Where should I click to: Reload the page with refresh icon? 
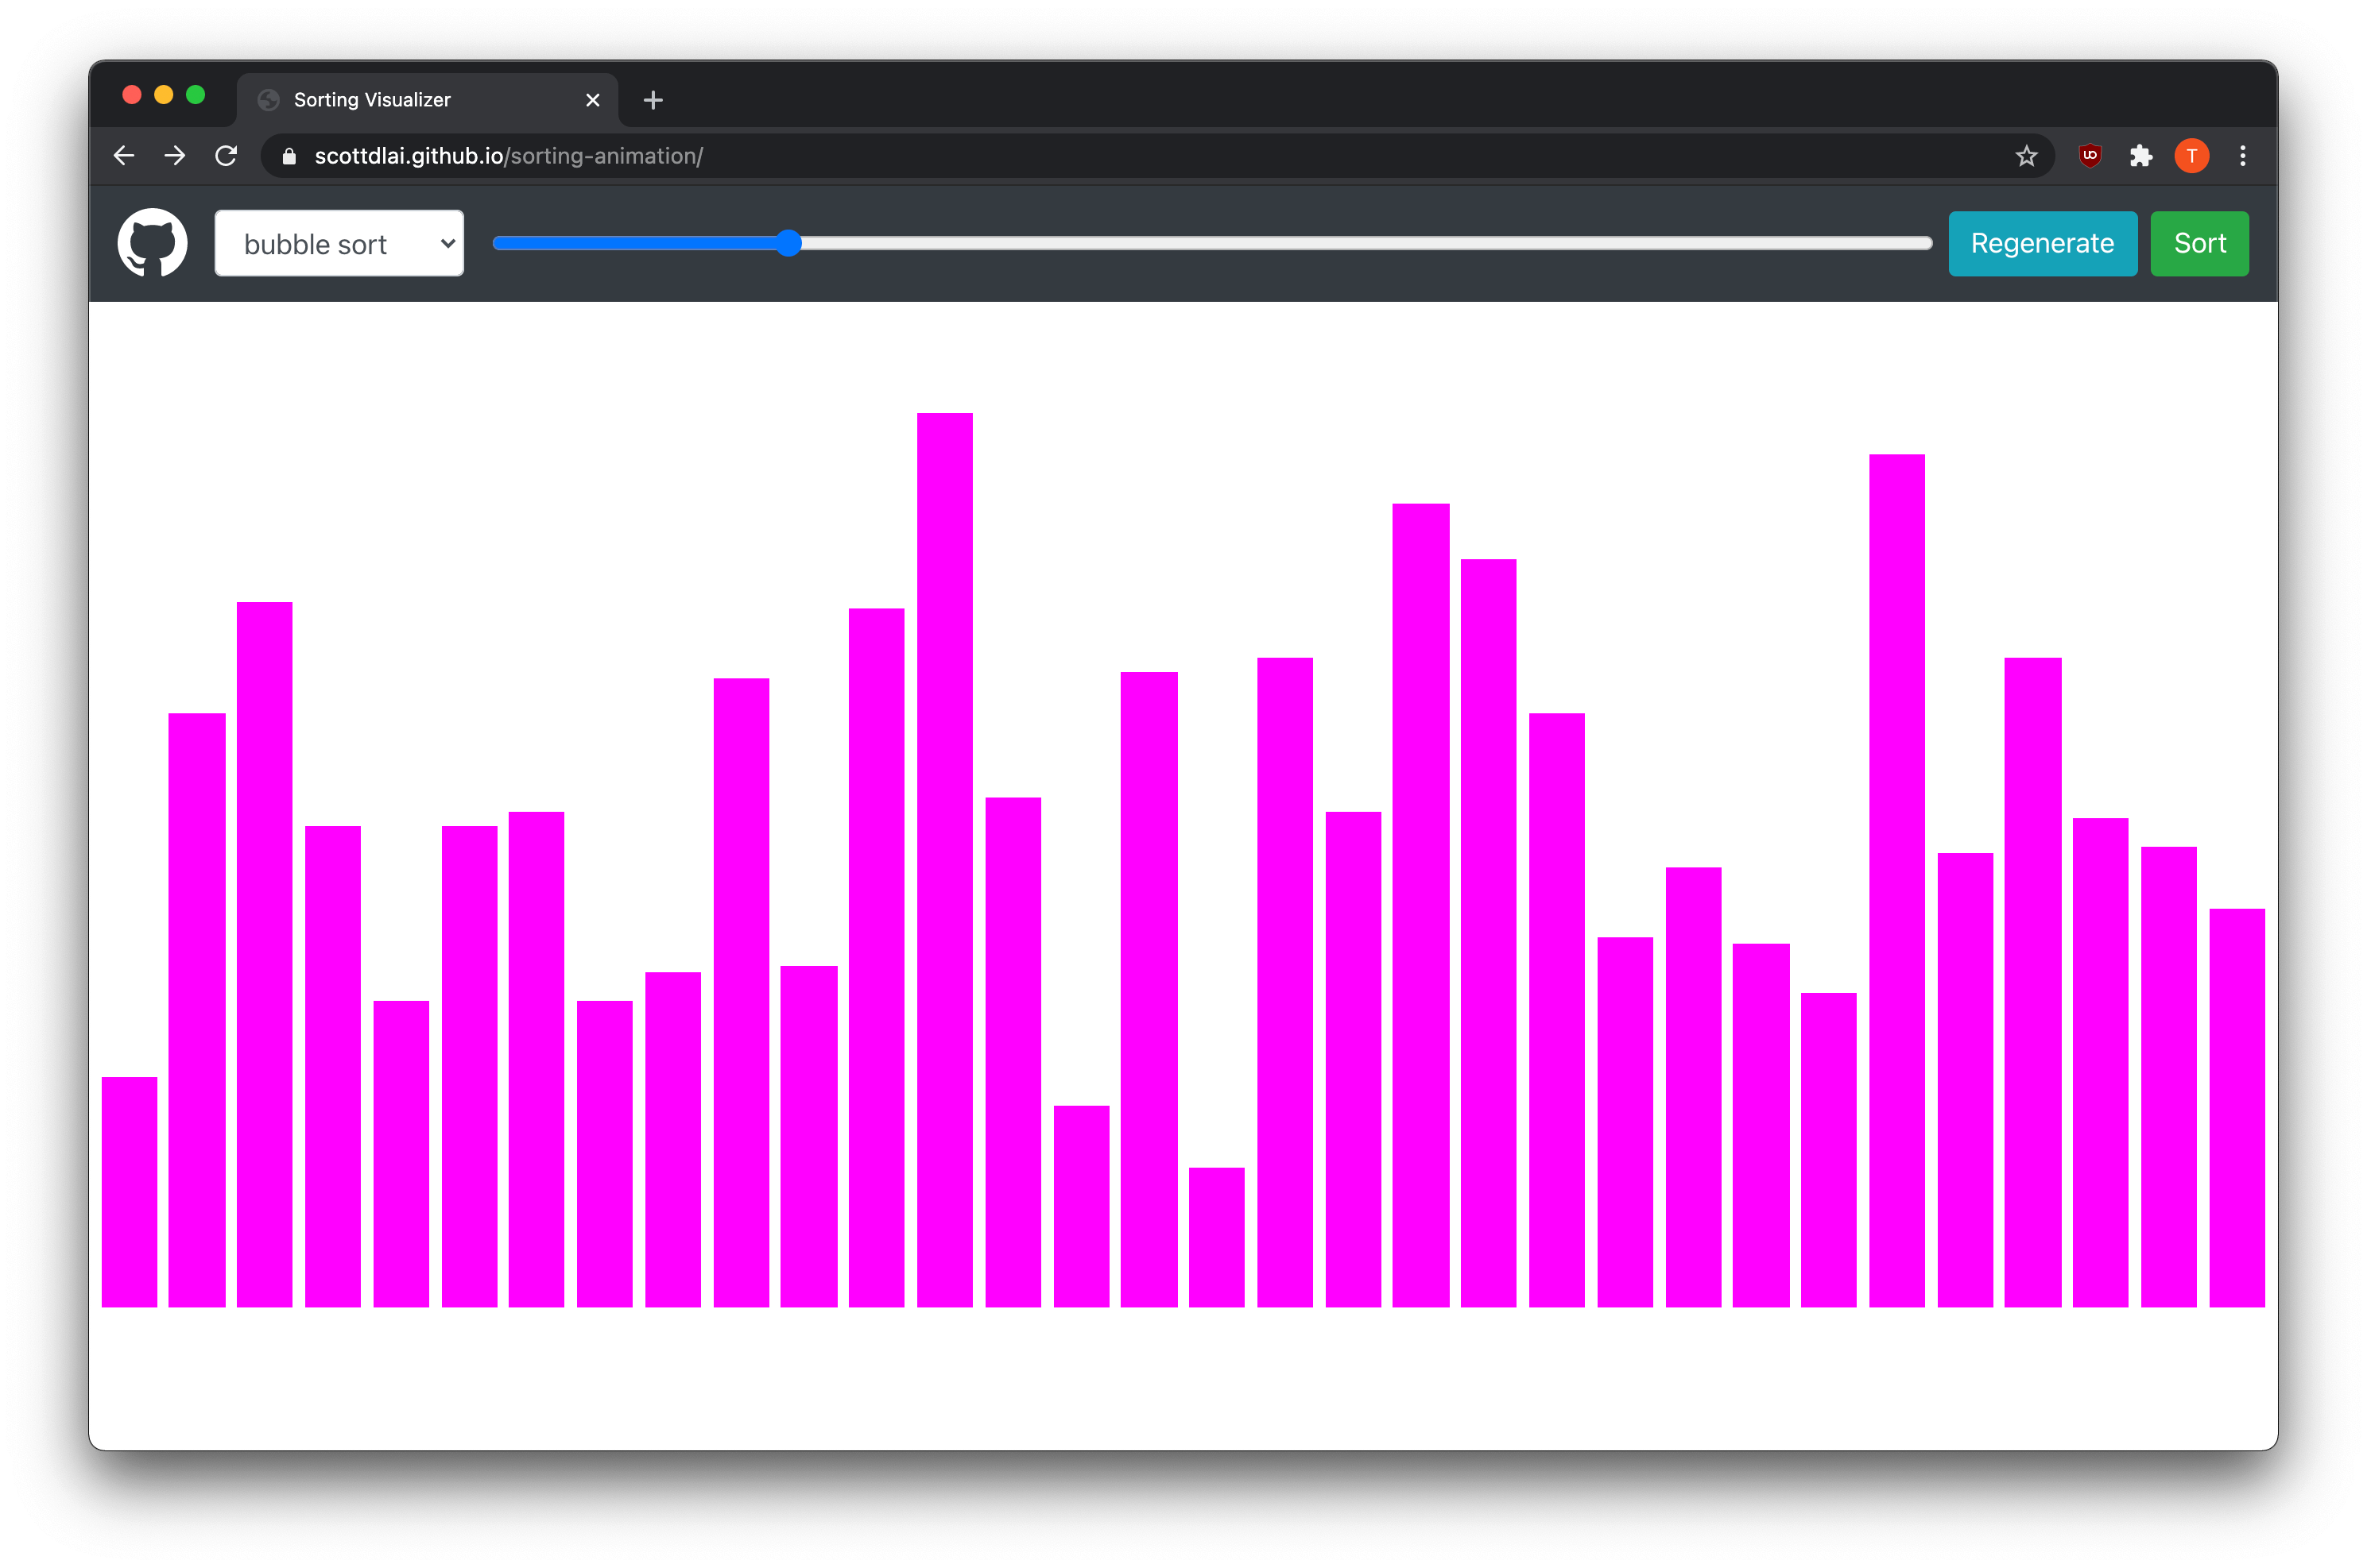click(x=227, y=156)
